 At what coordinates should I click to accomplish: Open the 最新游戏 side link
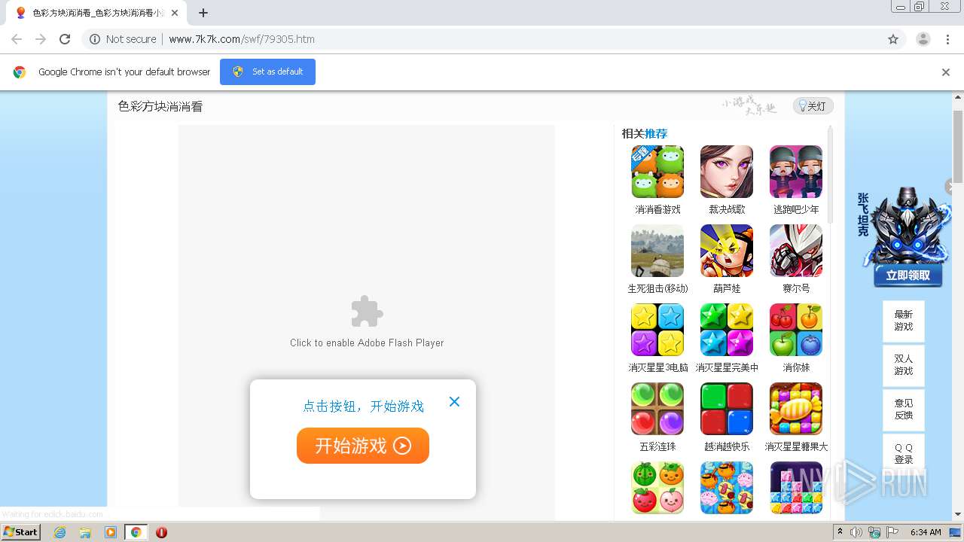[x=904, y=321]
